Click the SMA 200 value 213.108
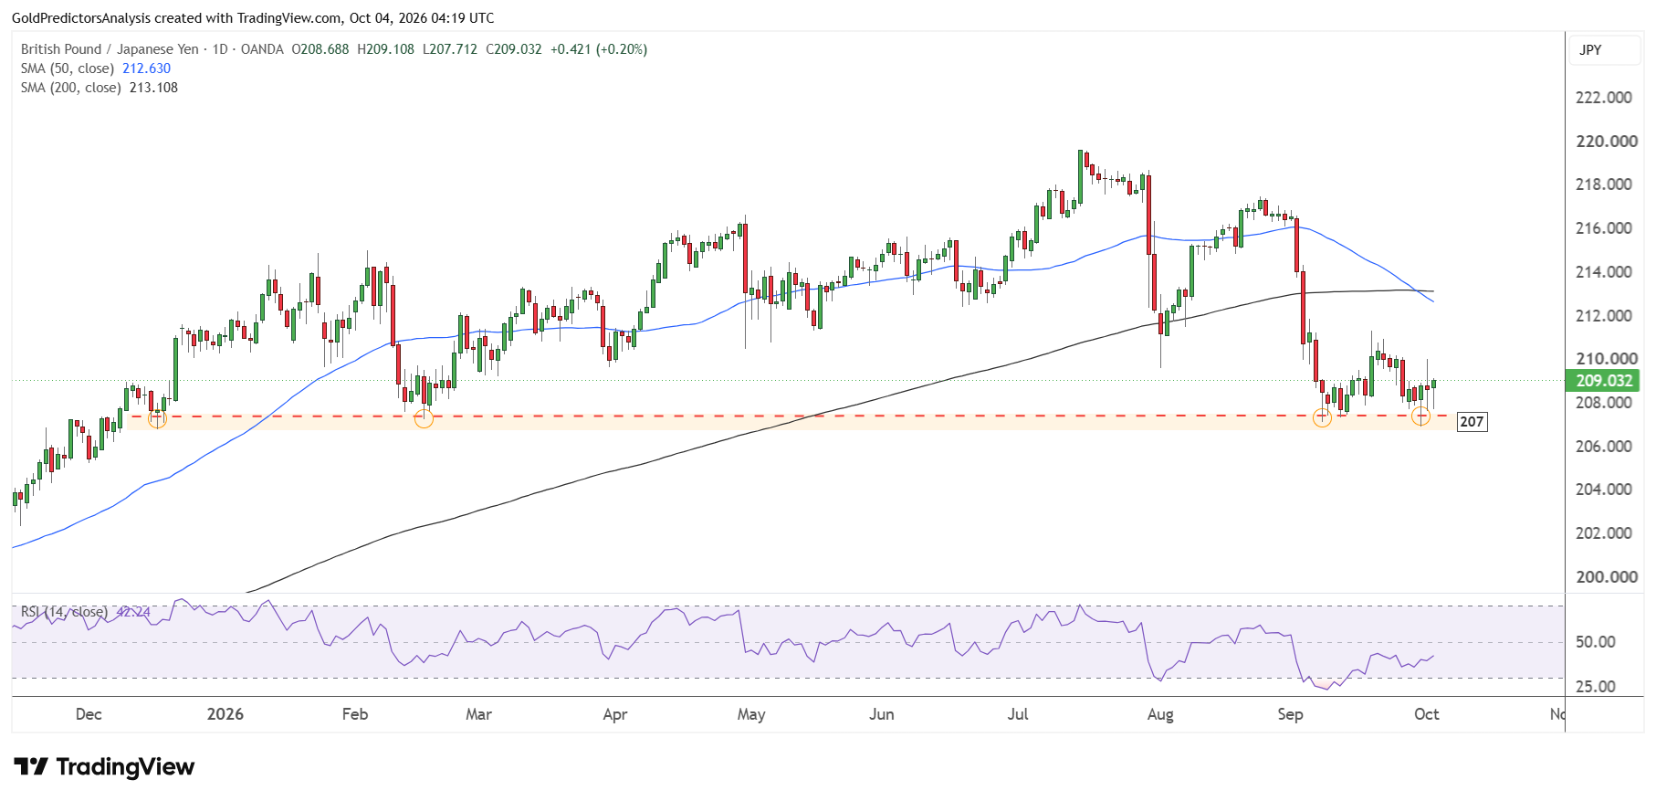1656x801 pixels. coord(153,88)
